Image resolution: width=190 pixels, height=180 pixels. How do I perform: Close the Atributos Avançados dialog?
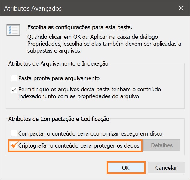pyautogui.click(x=181, y=8)
